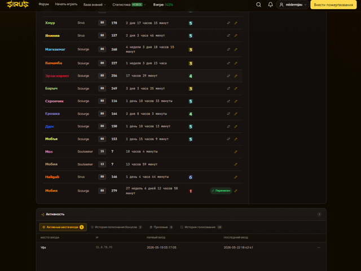This screenshot has height=271, width=361.
Task: Click the Sirus logo
Action: [17, 5]
